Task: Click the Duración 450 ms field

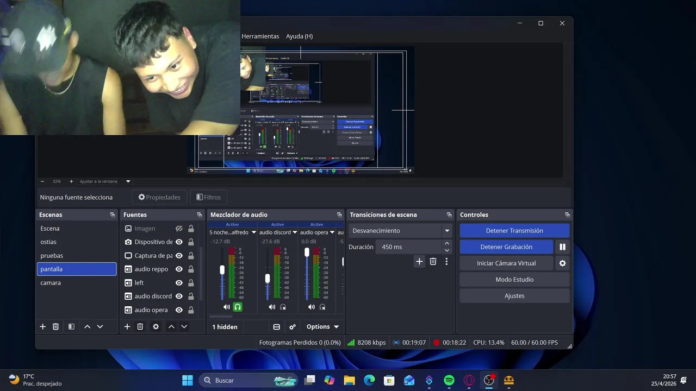Action: click(409, 247)
